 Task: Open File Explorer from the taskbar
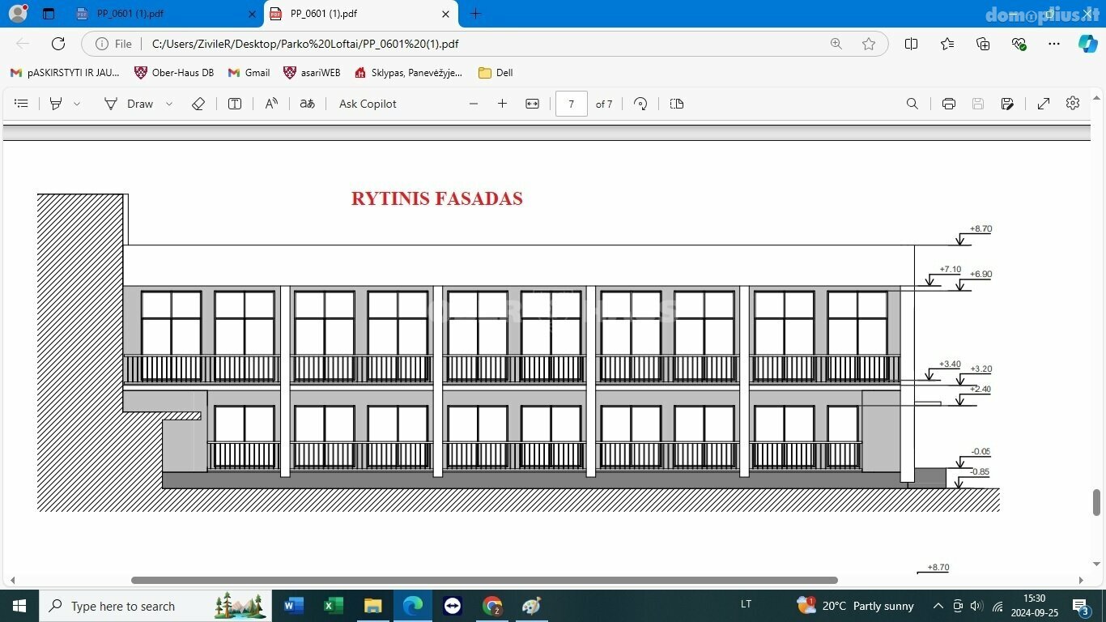pyautogui.click(x=372, y=606)
